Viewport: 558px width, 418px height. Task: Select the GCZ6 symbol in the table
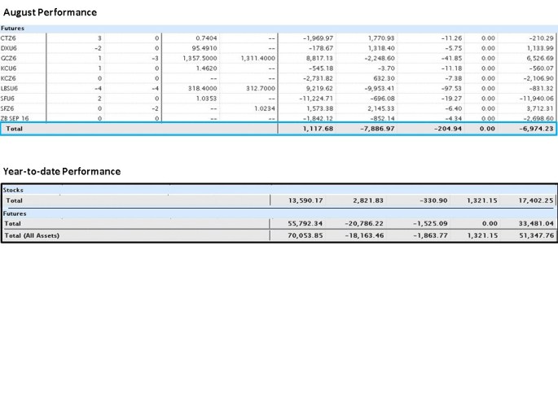pos(9,59)
